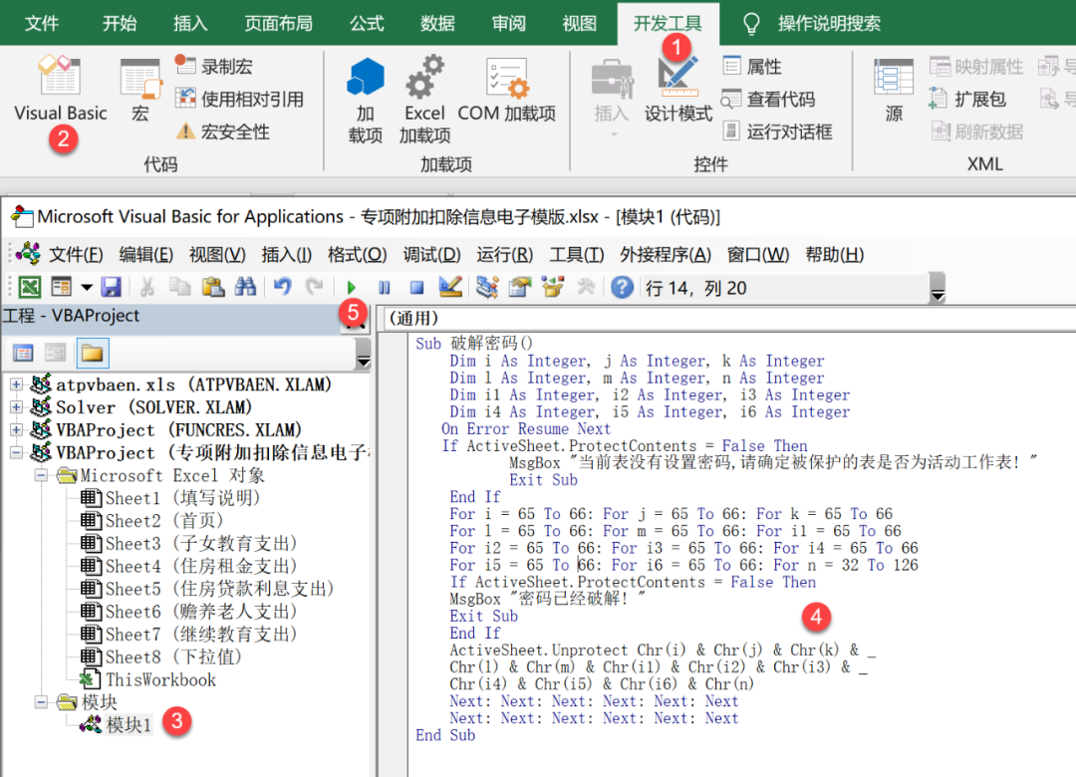Click 查看代码 in ribbon
The width and height of the screenshot is (1076, 777).
(x=768, y=99)
